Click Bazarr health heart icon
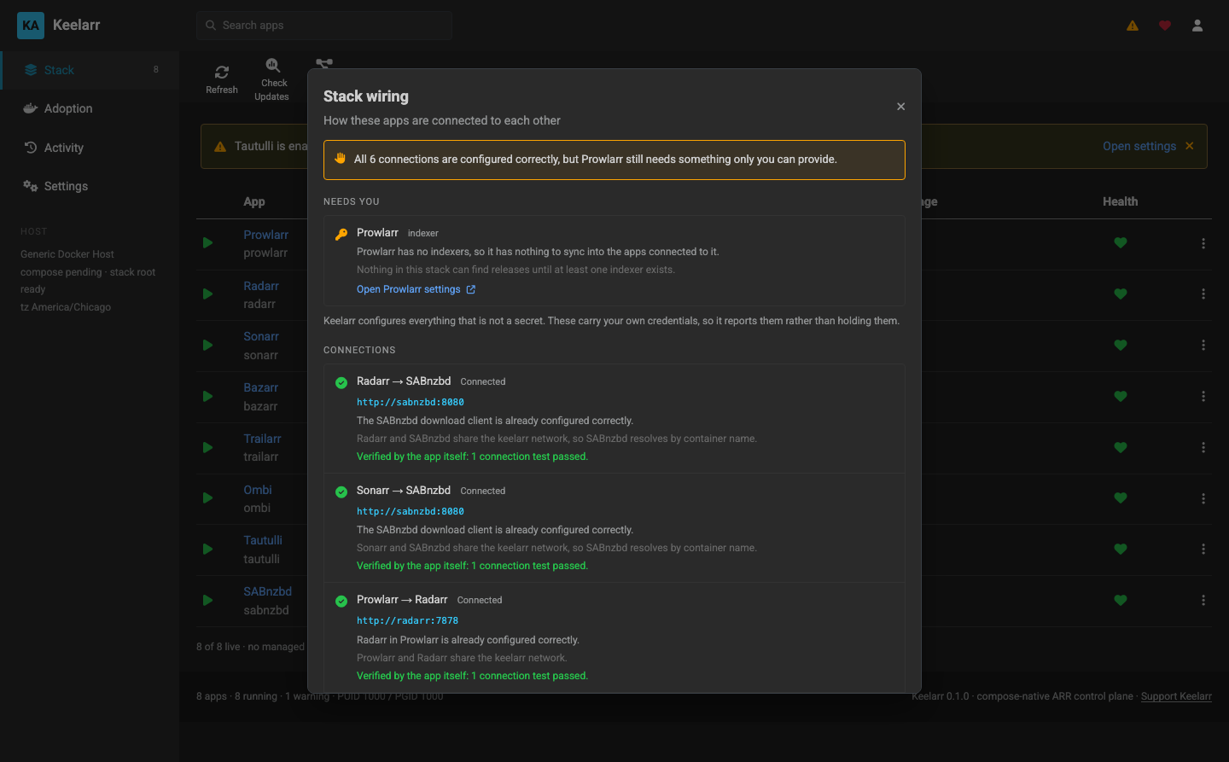Viewport: 1229px width, 762px height. tap(1121, 397)
